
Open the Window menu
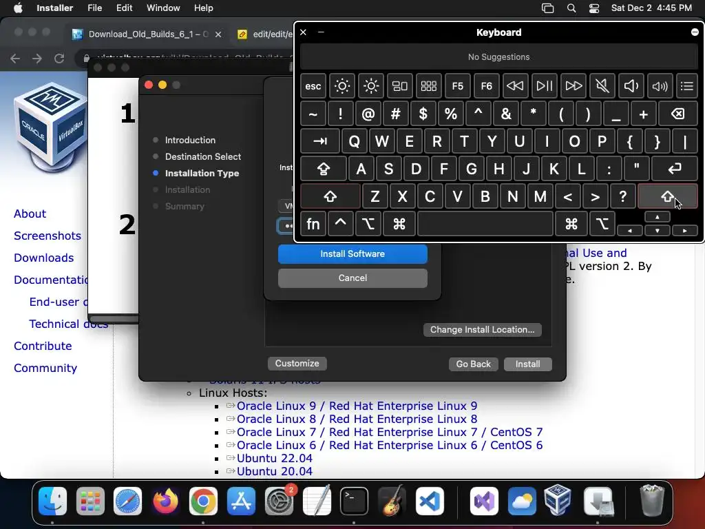tap(163, 8)
